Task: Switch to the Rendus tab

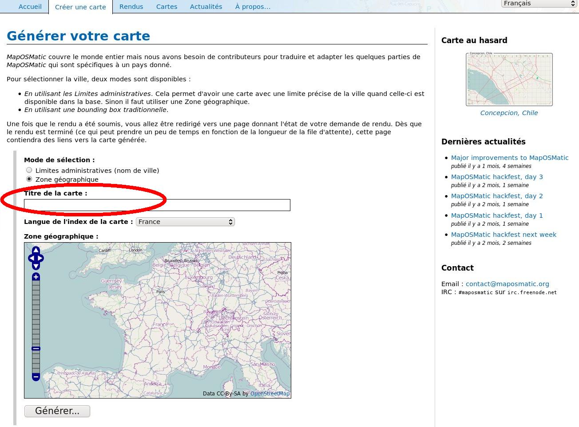Action: pyautogui.click(x=131, y=7)
